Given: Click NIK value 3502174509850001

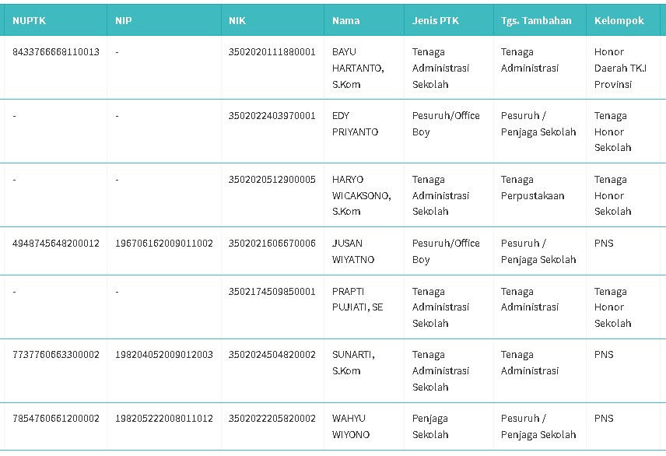Looking at the screenshot, I should pyautogui.click(x=272, y=292).
